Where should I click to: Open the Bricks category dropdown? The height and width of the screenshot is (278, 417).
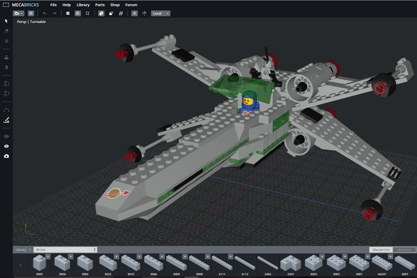click(x=66, y=250)
